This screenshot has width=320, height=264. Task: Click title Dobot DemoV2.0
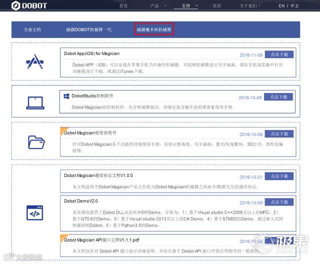[x=81, y=201]
